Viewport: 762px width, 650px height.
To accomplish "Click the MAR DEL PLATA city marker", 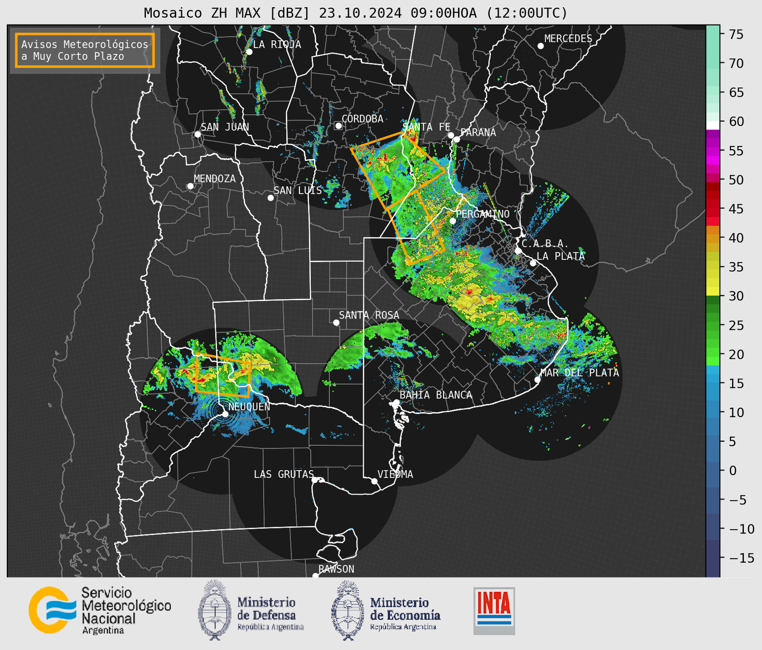I will tap(538, 380).
